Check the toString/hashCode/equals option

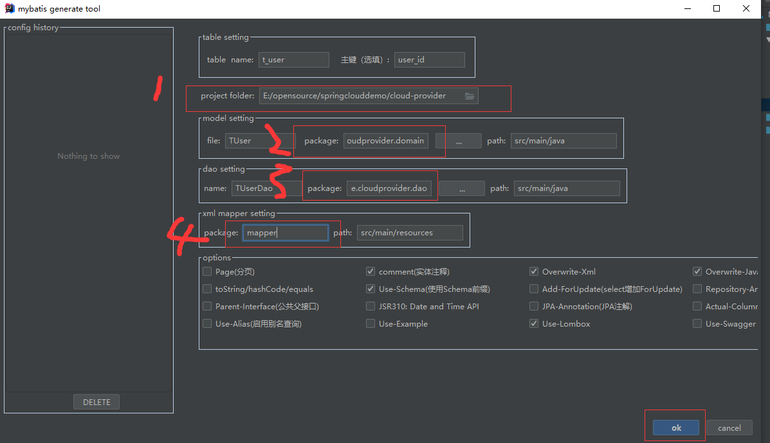click(206, 289)
